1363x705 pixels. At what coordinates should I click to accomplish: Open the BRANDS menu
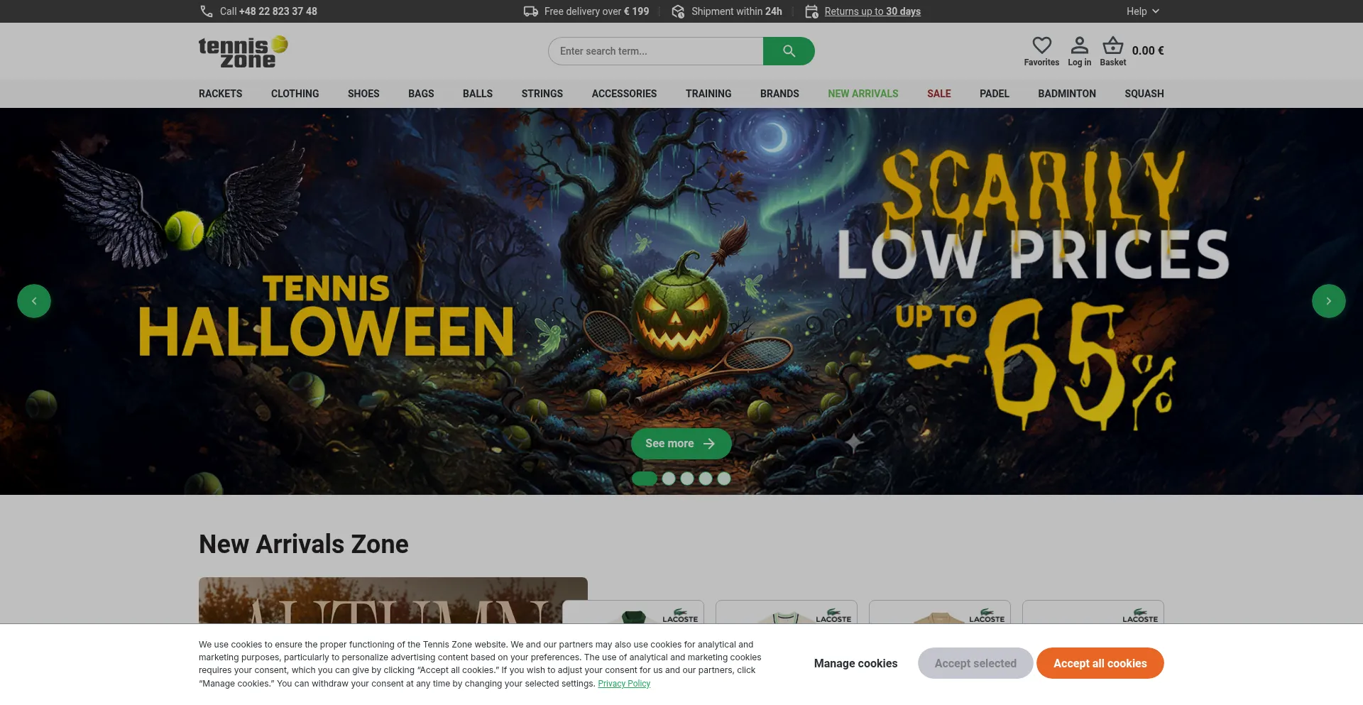pyautogui.click(x=779, y=94)
